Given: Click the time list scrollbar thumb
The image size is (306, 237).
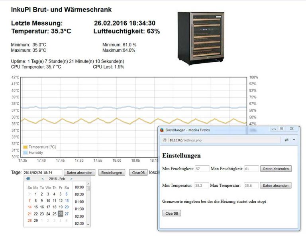Looking at the screenshot, I should click(88, 188).
